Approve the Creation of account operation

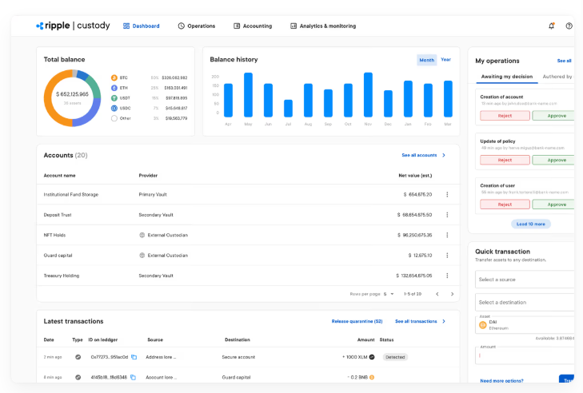[553, 116]
